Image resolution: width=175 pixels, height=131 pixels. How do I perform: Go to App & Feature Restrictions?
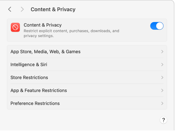[x=39, y=90]
